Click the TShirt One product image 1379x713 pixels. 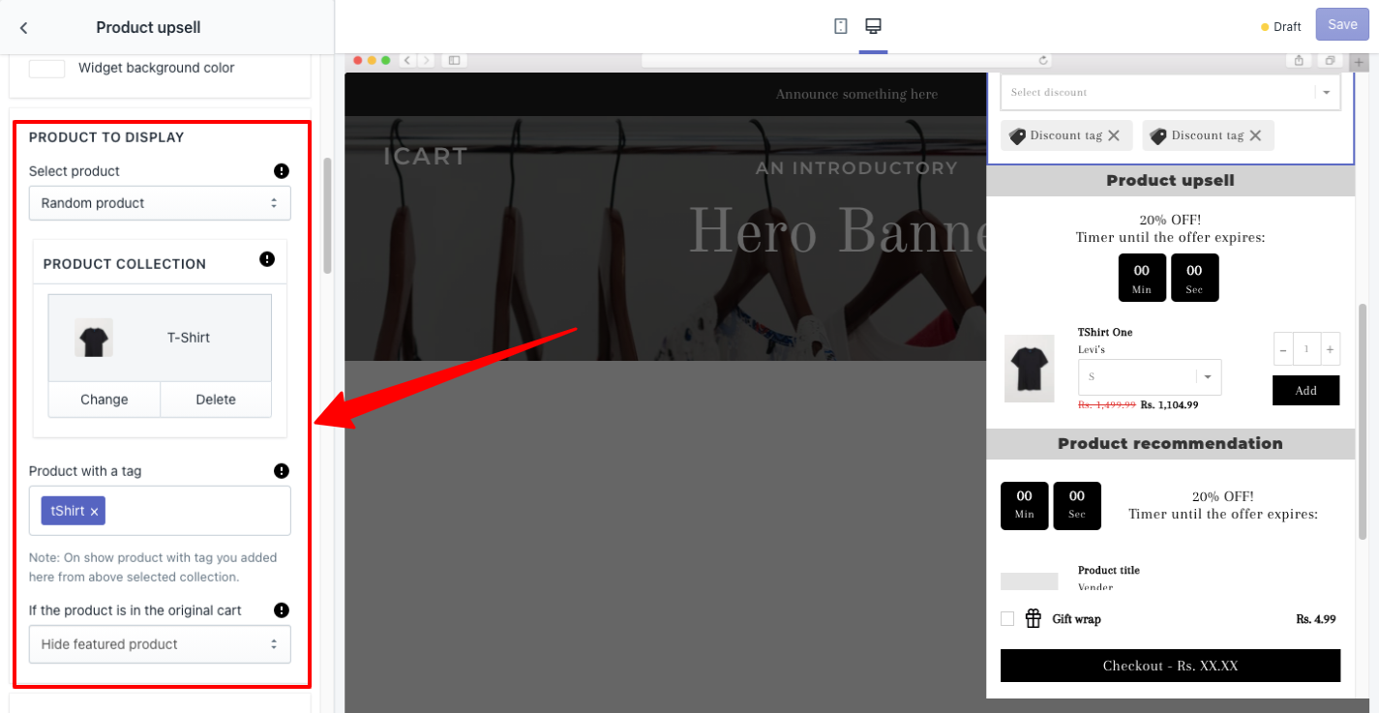click(1029, 369)
